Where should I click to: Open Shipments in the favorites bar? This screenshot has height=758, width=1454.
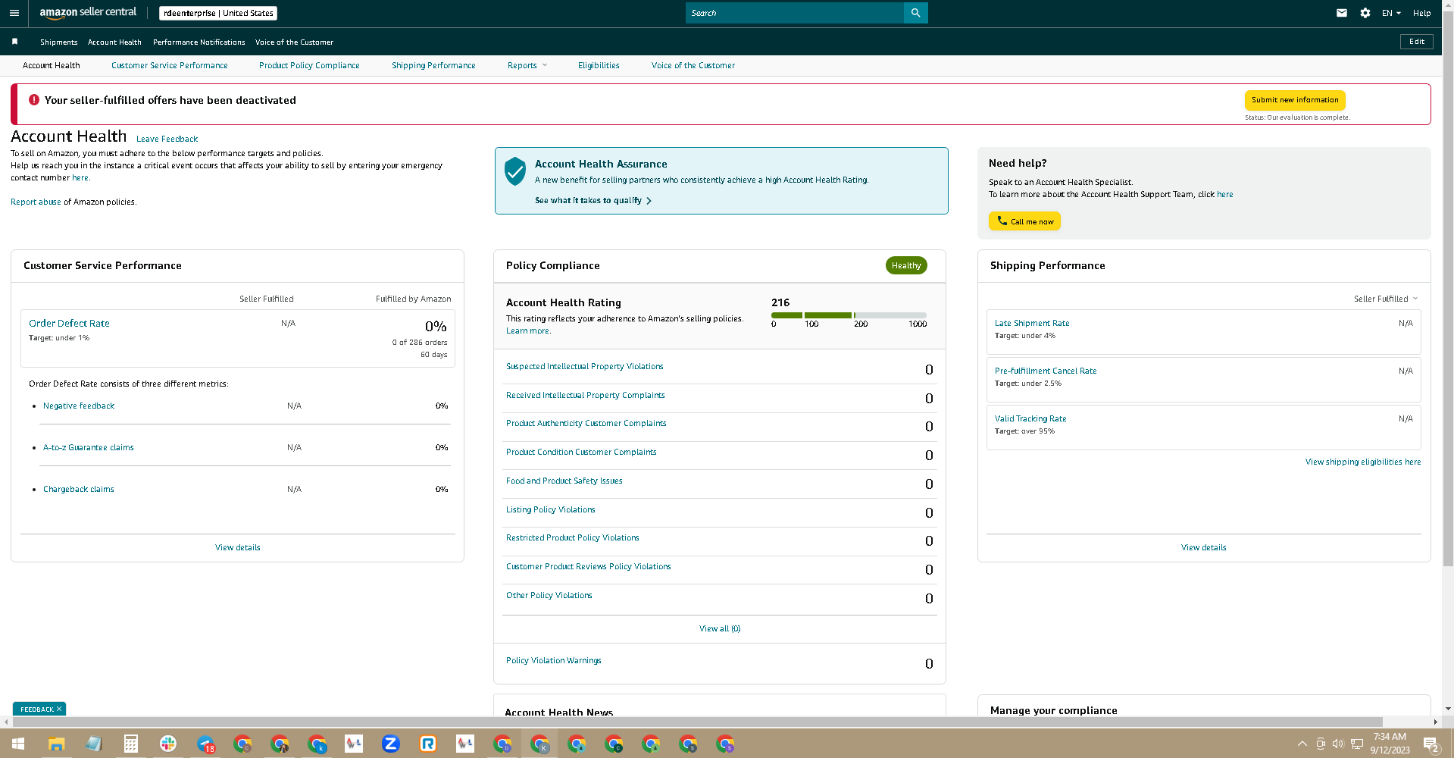pyautogui.click(x=59, y=42)
